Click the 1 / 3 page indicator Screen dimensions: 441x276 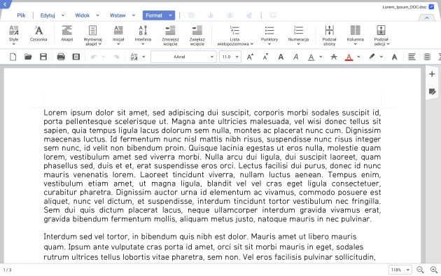7,270
